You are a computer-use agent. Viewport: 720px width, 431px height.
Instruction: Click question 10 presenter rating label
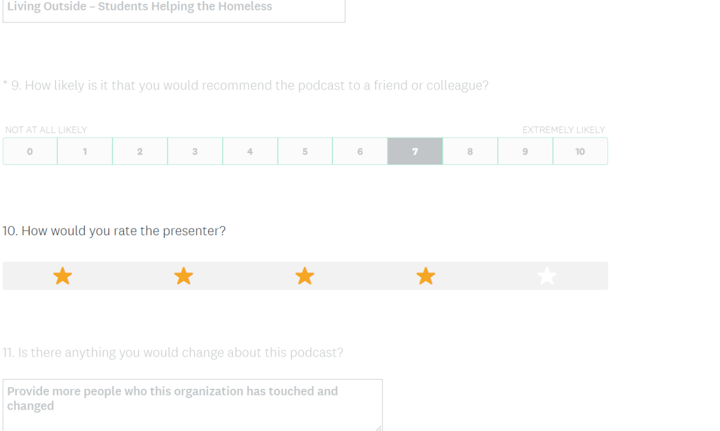(x=114, y=231)
